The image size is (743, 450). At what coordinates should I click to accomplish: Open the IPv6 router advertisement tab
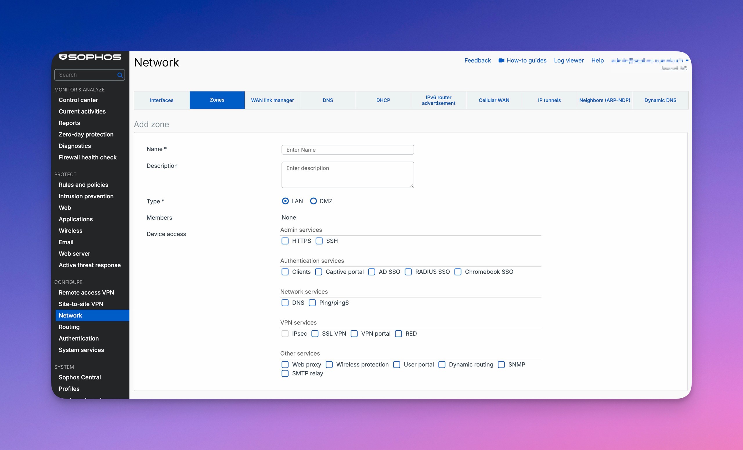[x=439, y=100]
